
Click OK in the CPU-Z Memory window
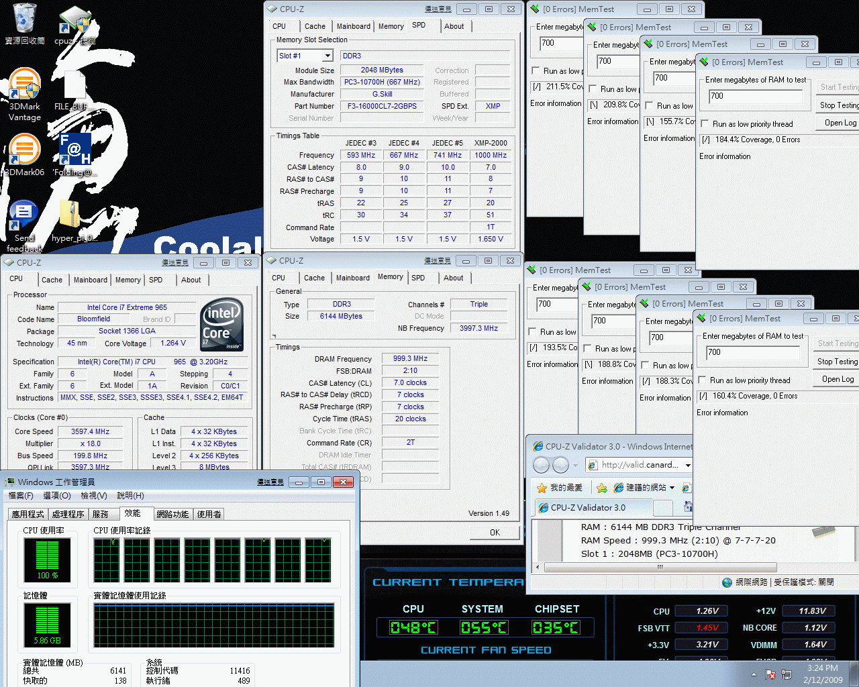pos(495,533)
